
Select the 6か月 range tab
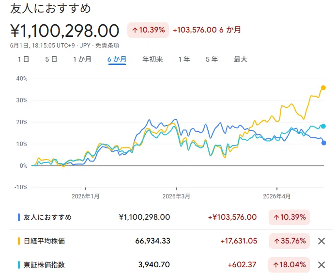[117, 59]
